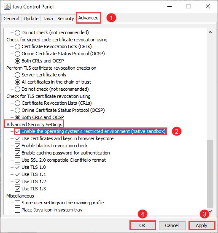
Task: Toggle the Use TLS 1.1 checkbox
Action: [18, 174]
